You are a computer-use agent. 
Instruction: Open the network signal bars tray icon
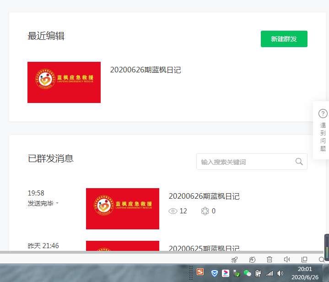point(270,273)
